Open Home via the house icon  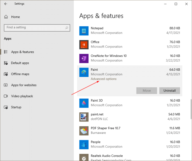pyautogui.click(x=6, y=17)
